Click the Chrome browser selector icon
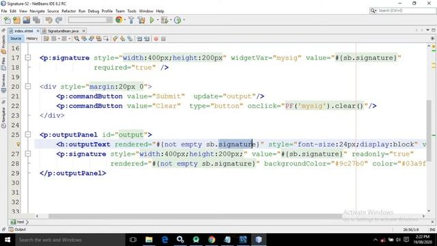The width and height of the screenshot is (437, 246). 119,20
